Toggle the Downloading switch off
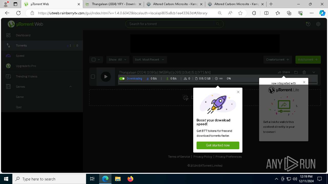This screenshot has width=328, height=184. tap(122, 79)
